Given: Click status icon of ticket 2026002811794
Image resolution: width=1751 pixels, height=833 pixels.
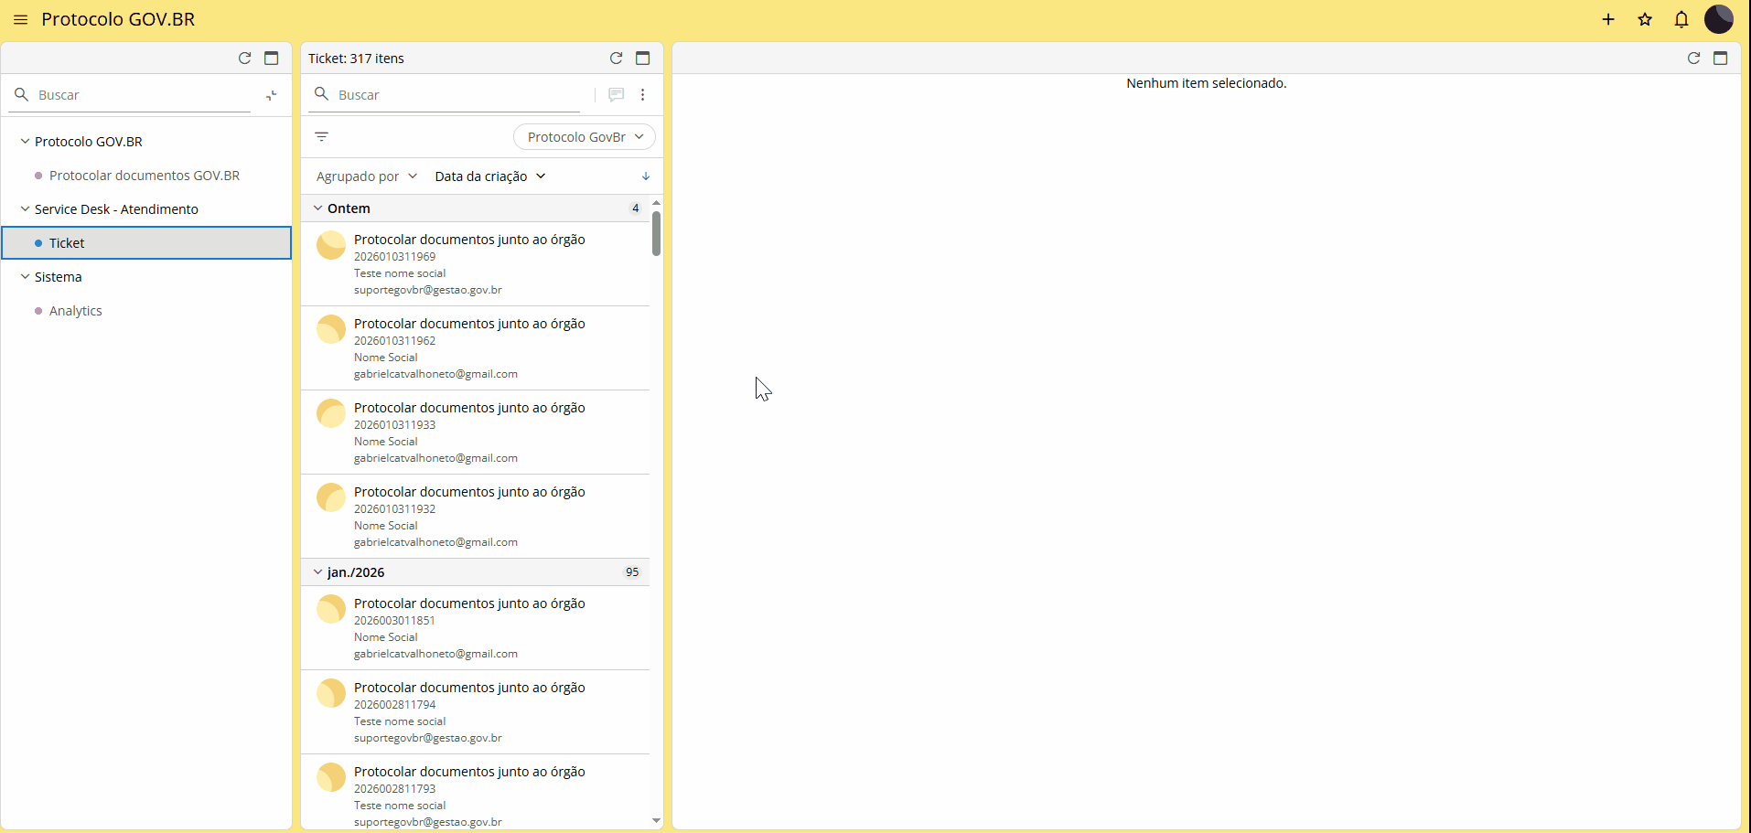Looking at the screenshot, I should [x=331, y=693].
